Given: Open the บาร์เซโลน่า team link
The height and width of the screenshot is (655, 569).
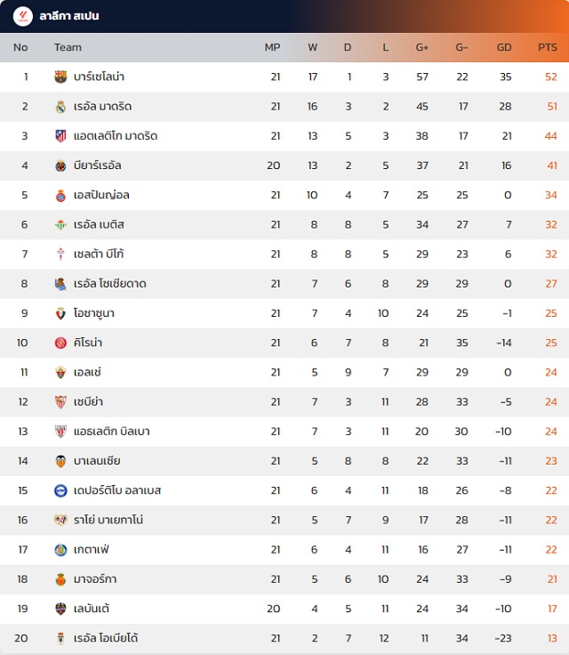Looking at the screenshot, I should (99, 77).
